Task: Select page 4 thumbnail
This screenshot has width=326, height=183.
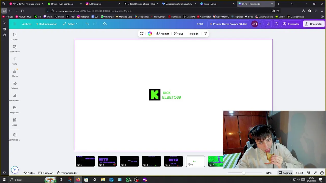Action: click(x=151, y=161)
